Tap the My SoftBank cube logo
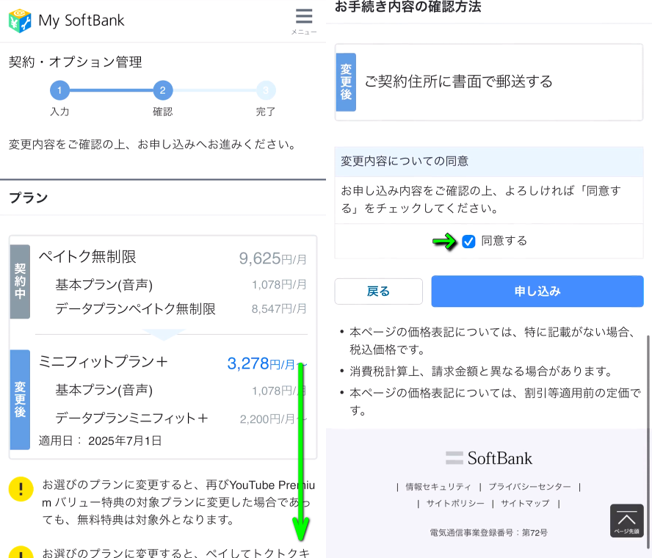Screen dimensions: 652x558 20,21
